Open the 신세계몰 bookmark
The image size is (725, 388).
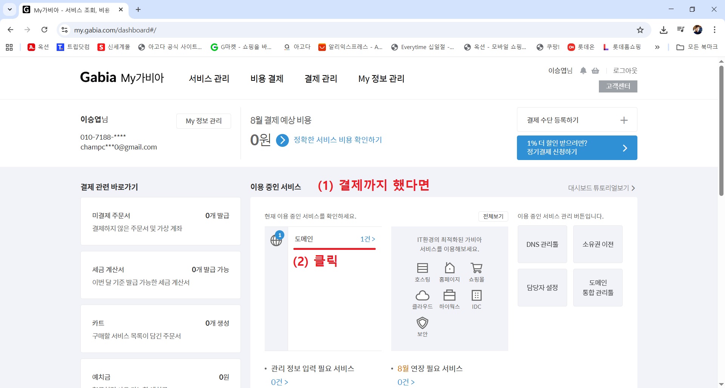click(114, 47)
